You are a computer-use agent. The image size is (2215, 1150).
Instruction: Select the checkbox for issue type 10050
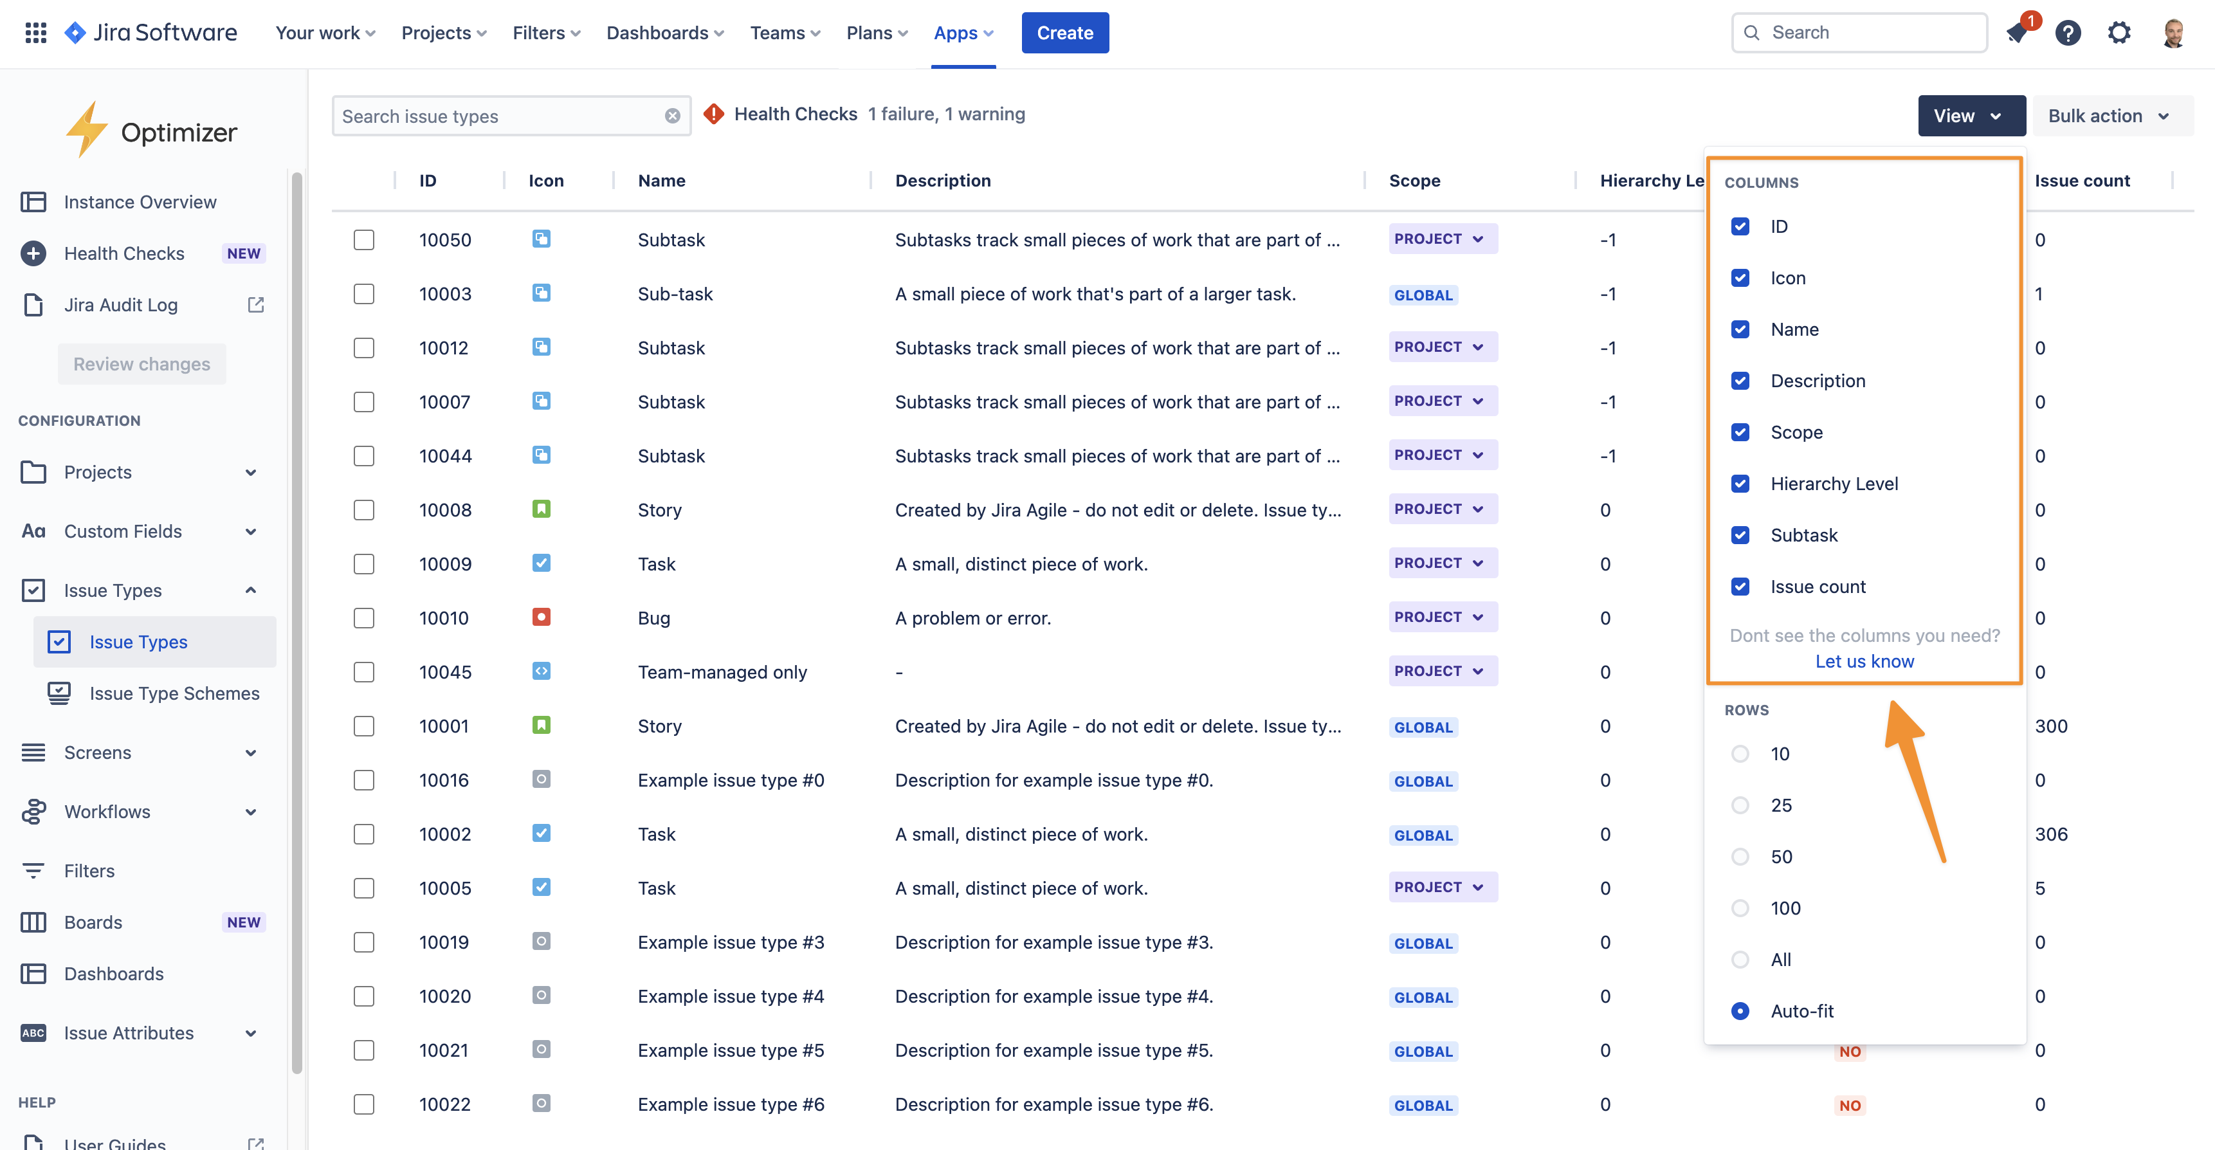pos(364,240)
